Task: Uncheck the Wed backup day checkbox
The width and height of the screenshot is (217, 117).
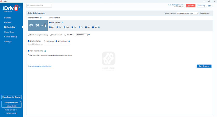Action: click(x=65, y=27)
